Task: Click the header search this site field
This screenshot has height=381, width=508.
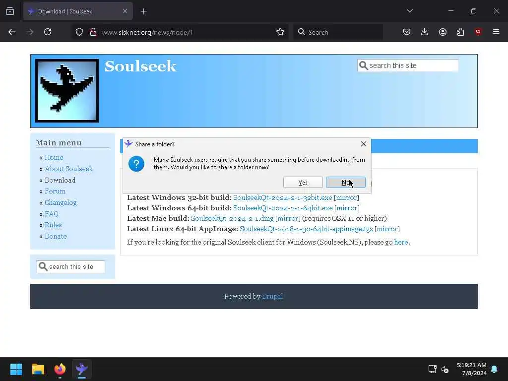Action: click(x=408, y=65)
